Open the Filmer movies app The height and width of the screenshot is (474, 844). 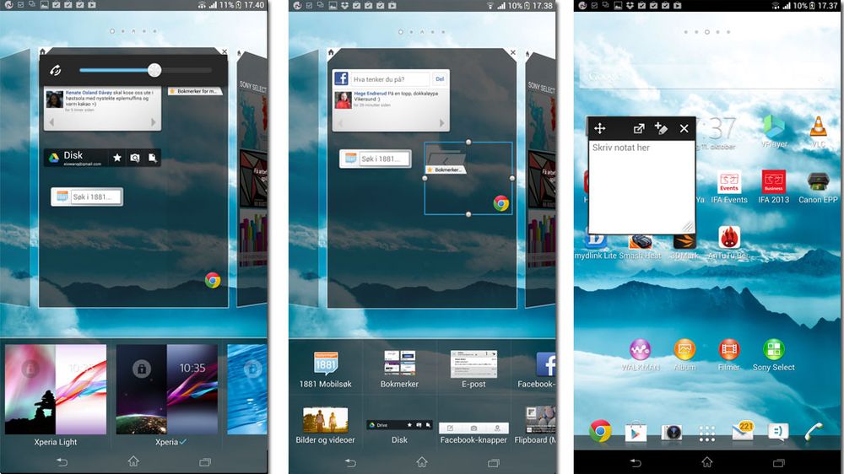pos(729,355)
